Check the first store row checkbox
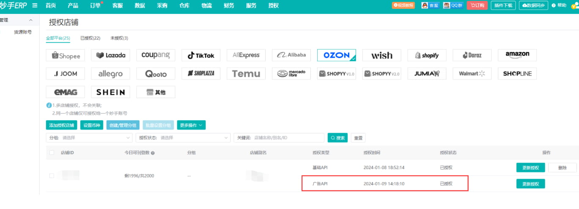The height and width of the screenshot is (209, 579). (x=52, y=176)
